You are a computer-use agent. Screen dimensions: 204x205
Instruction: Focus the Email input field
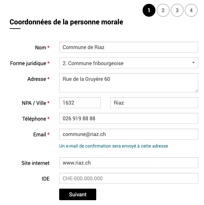tap(129, 134)
